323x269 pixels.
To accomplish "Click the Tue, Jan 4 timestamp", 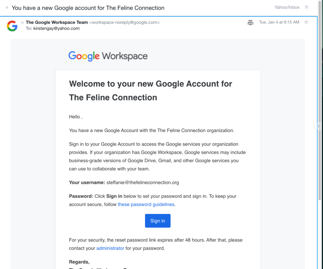I will [279, 22].
